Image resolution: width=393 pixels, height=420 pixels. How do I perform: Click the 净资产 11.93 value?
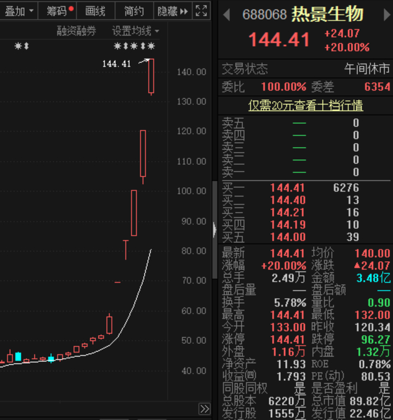[291, 364]
